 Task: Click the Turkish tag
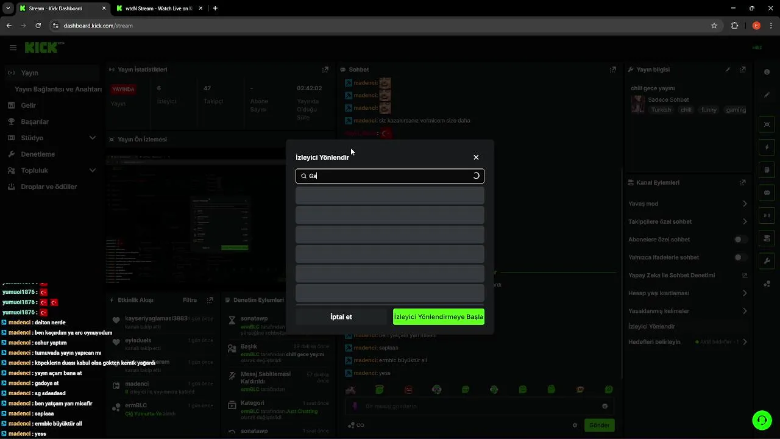click(661, 110)
